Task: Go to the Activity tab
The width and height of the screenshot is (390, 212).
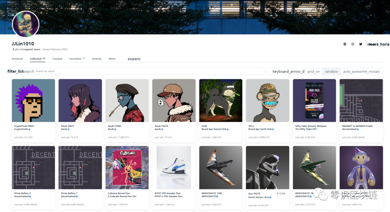Action: click(x=97, y=59)
